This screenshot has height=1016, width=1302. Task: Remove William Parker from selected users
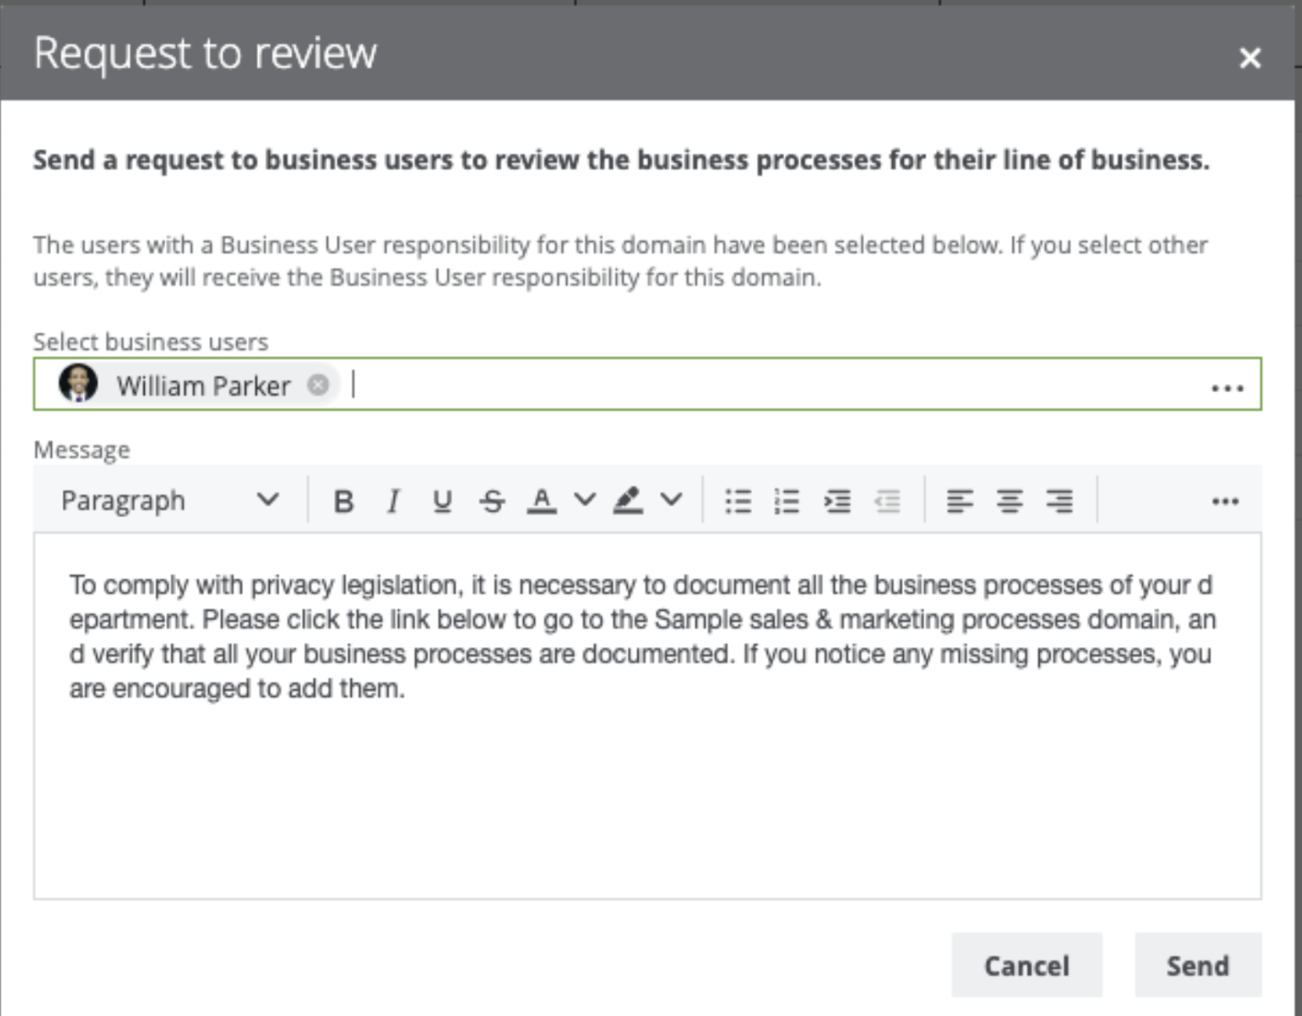pos(318,385)
